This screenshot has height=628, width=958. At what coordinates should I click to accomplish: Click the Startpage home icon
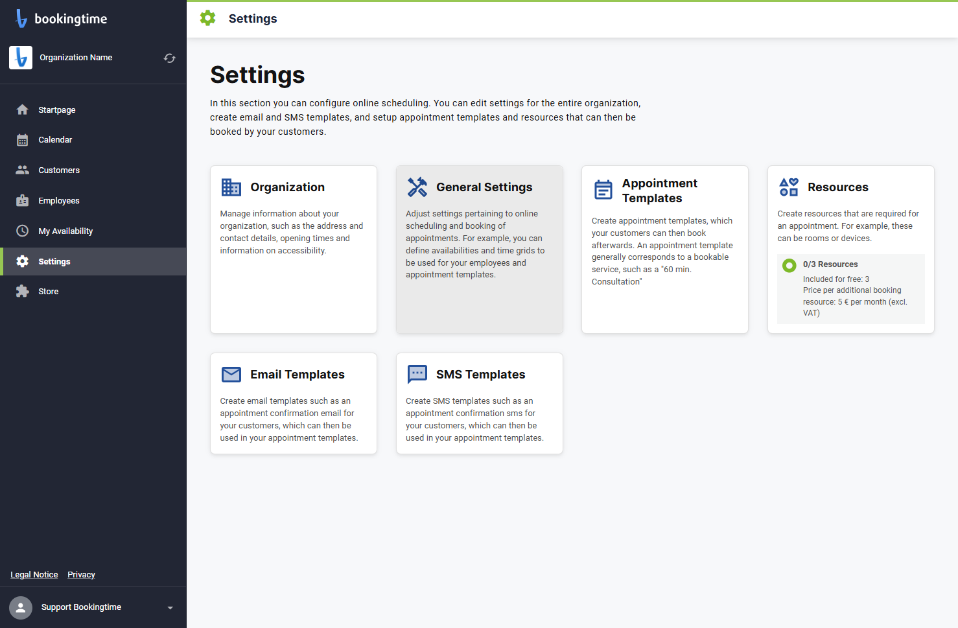click(23, 110)
